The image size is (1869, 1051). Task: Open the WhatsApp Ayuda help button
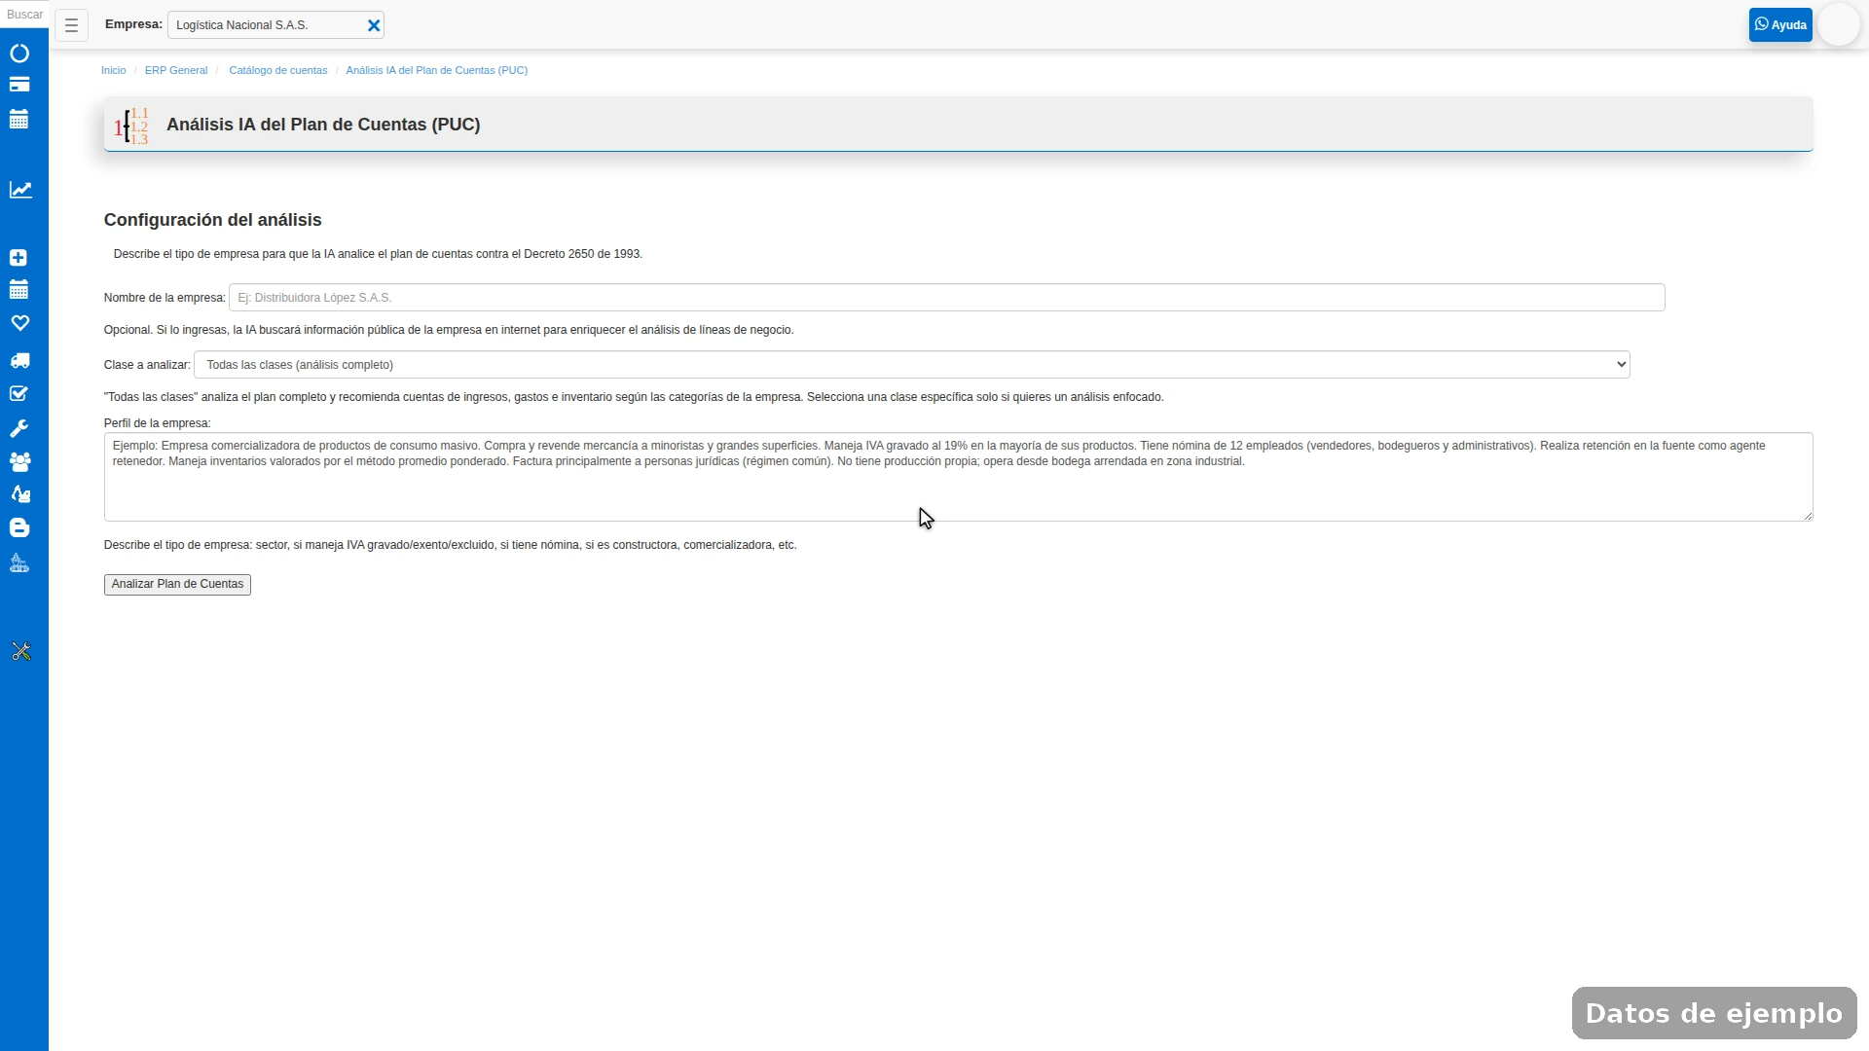(x=1780, y=25)
